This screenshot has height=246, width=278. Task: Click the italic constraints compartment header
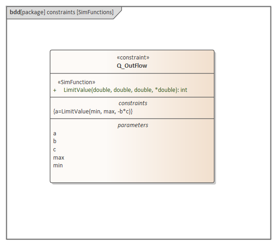coord(133,103)
